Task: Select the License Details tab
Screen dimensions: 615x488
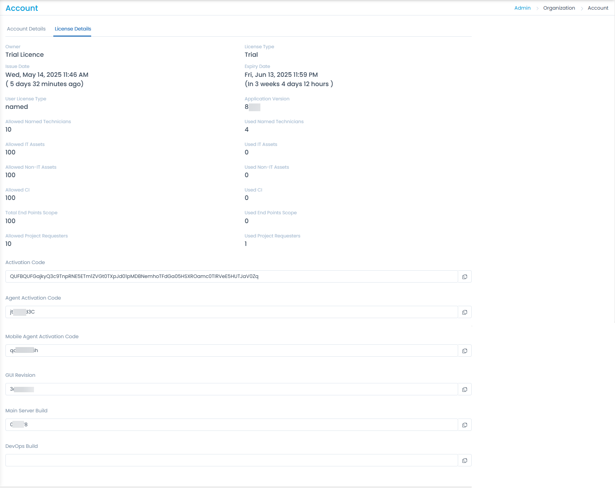Action: coord(73,29)
